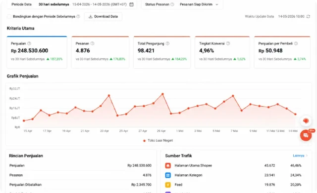The width and height of the screenshot is (317, 193).
Task: Click the Halaman Kategori row label
Action: coord(188,175)
